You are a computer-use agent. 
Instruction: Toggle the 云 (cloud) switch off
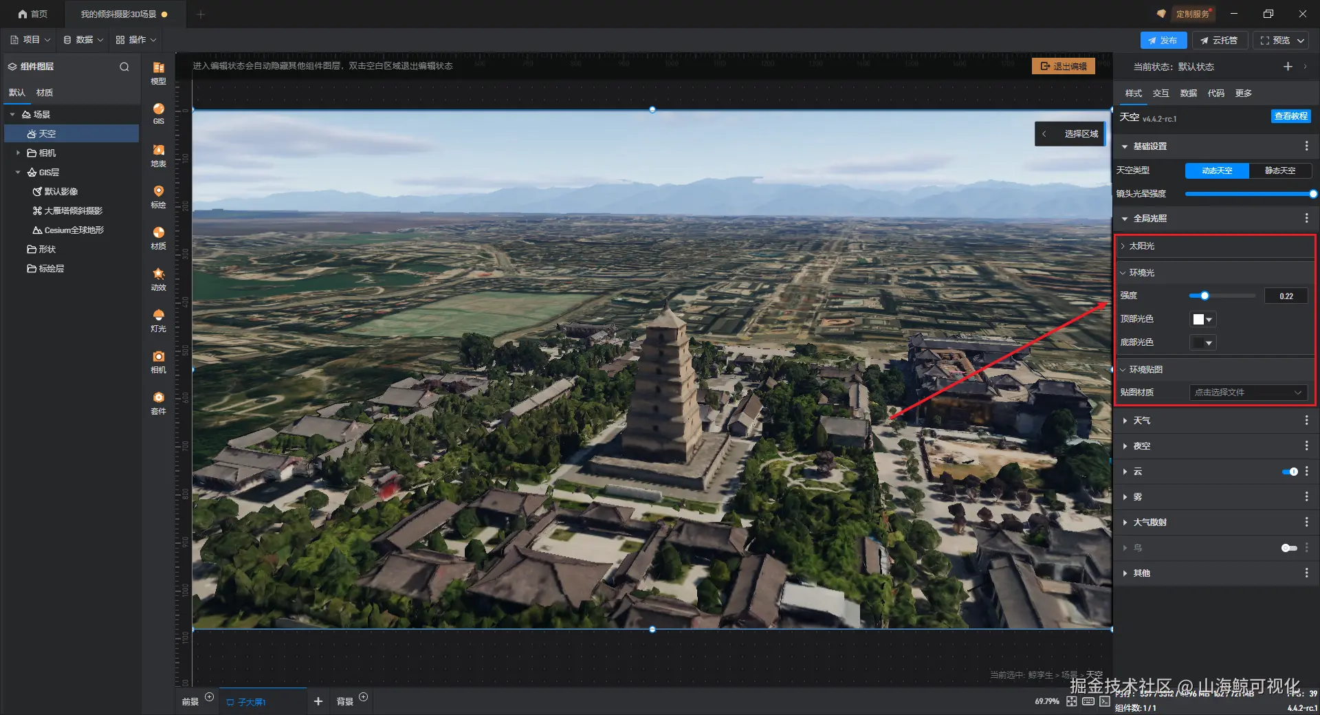coord(1290,472)
